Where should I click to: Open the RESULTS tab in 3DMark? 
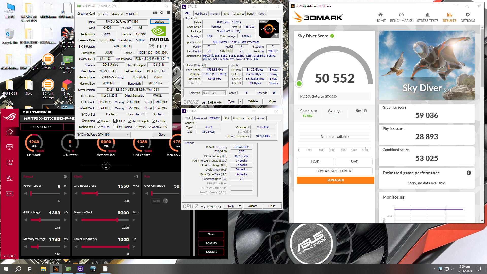[x=449, y=18]
